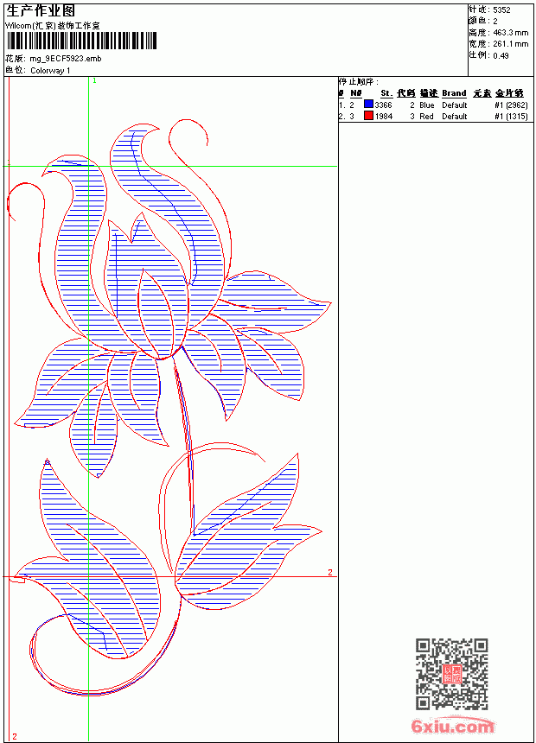The height and width of the screenshot is (743, 536).
Task: Click the St. column header
Action: click(x=386, y=93)
